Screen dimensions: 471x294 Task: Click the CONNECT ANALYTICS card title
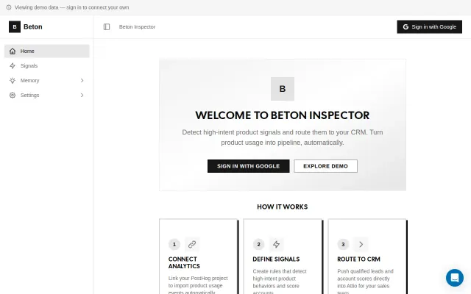pyautogui.click(x=184, y=262)
